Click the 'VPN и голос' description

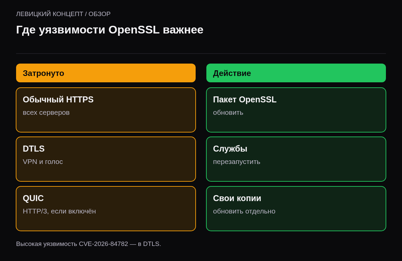[43, 162]
